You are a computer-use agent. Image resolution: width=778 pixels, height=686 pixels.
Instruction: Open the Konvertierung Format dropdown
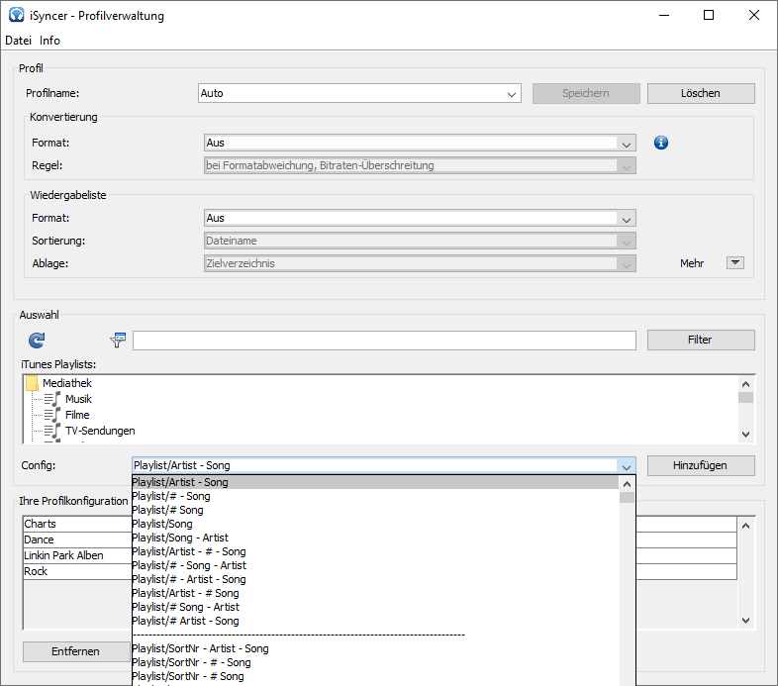(420, 143)
